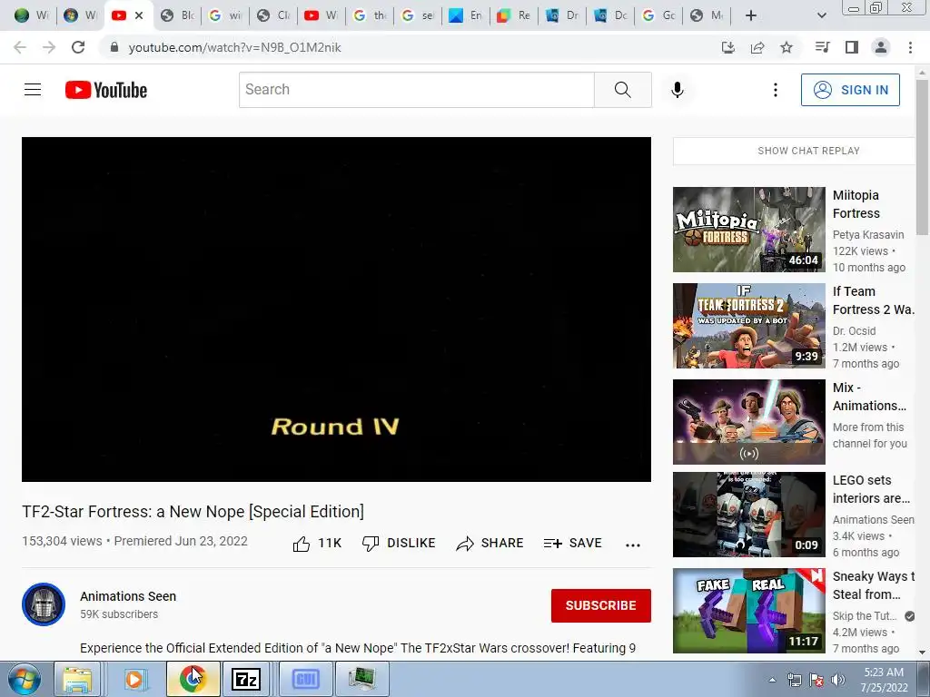Reload the YouTube page

tap(78, 47)
